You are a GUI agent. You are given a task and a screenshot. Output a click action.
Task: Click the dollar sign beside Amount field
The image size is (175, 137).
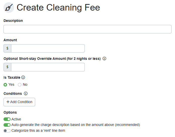(7, 48)
